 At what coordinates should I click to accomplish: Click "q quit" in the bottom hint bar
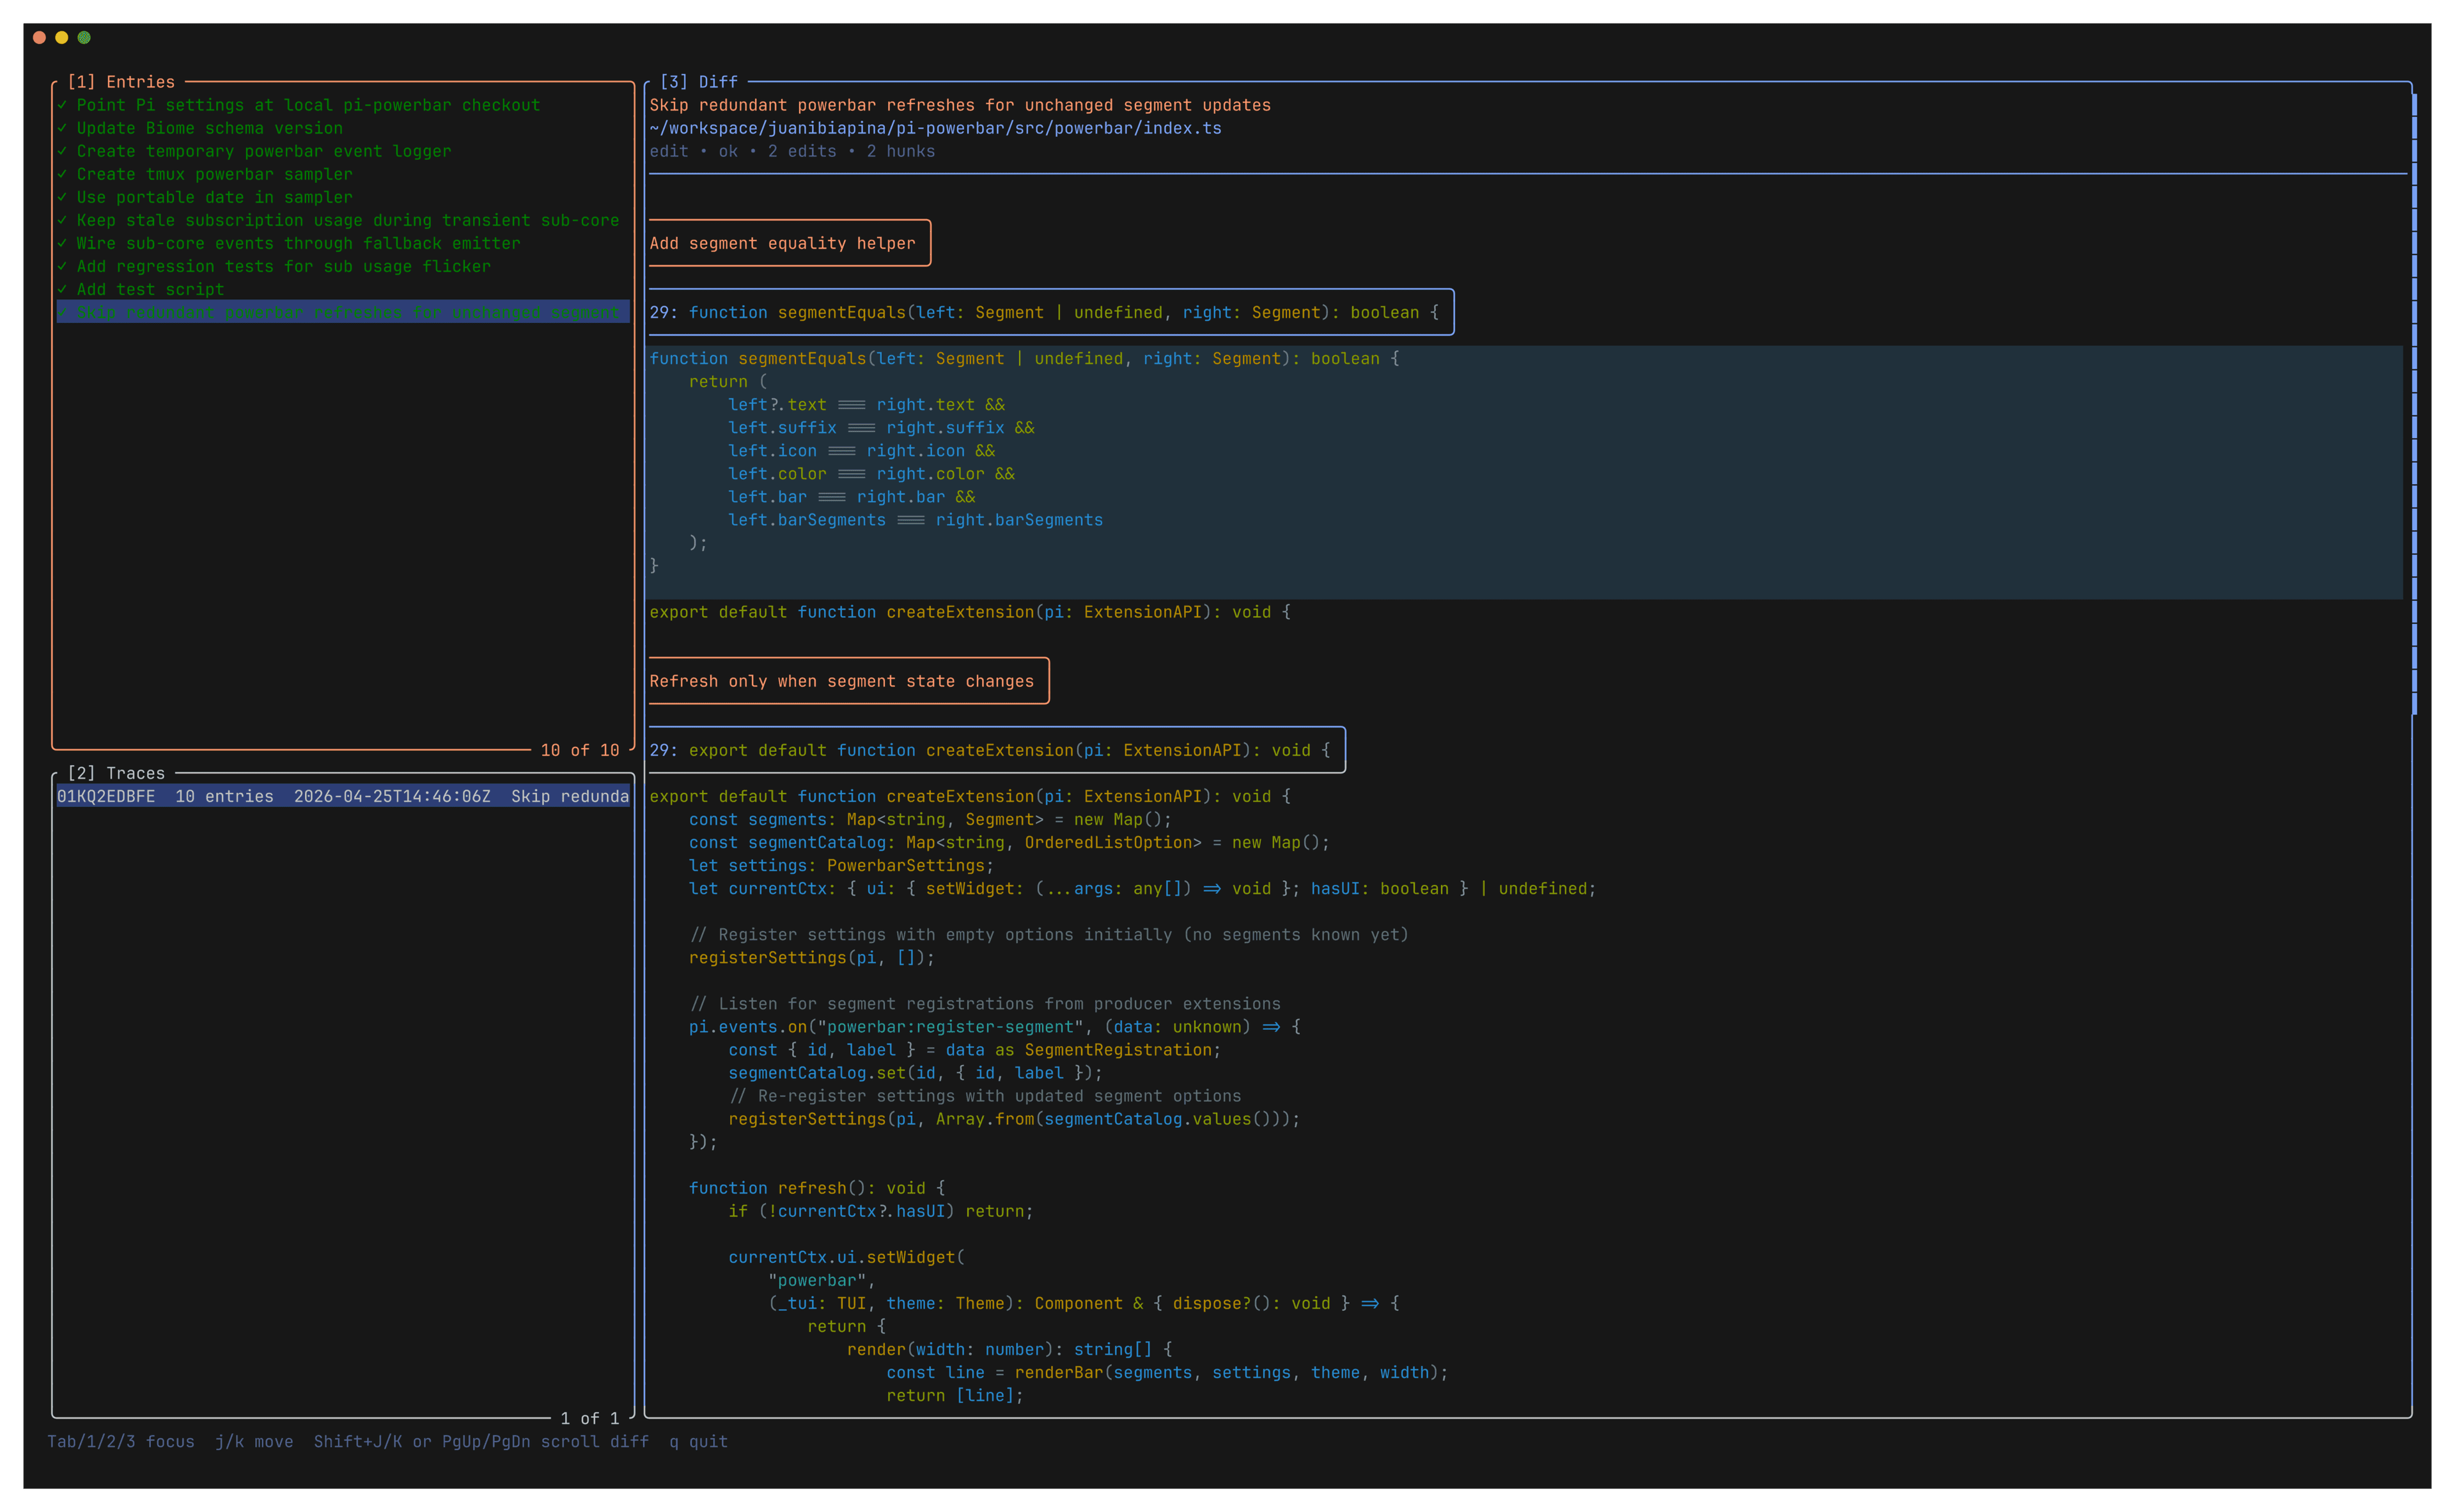pos(697,1441)
